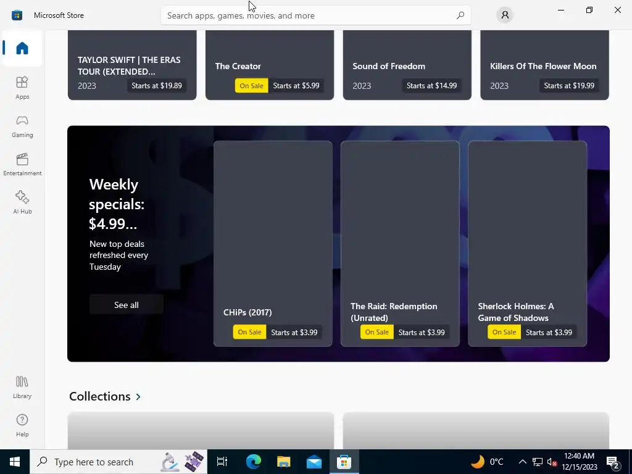The height and width of the screenshot is (474, 632).
Task: Go to the Gaming section
Action: coord(22,127)
